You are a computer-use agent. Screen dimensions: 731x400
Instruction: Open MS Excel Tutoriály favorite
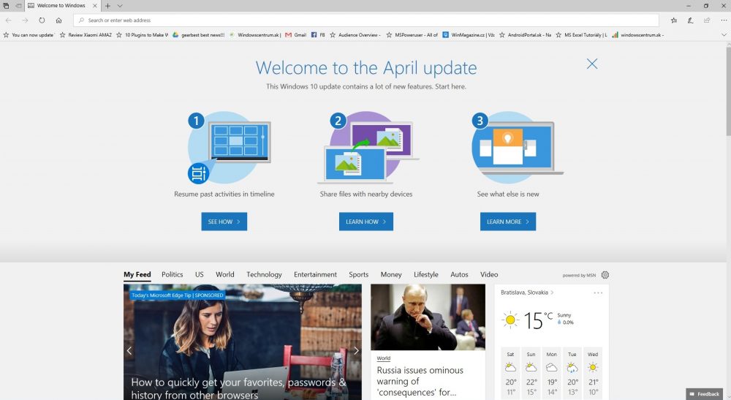coord(581,35)
